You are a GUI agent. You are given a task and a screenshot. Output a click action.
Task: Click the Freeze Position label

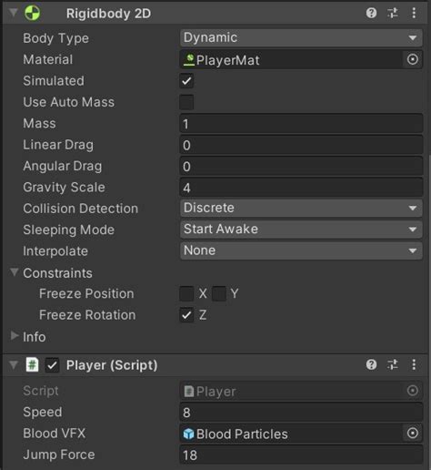[86, 293]
